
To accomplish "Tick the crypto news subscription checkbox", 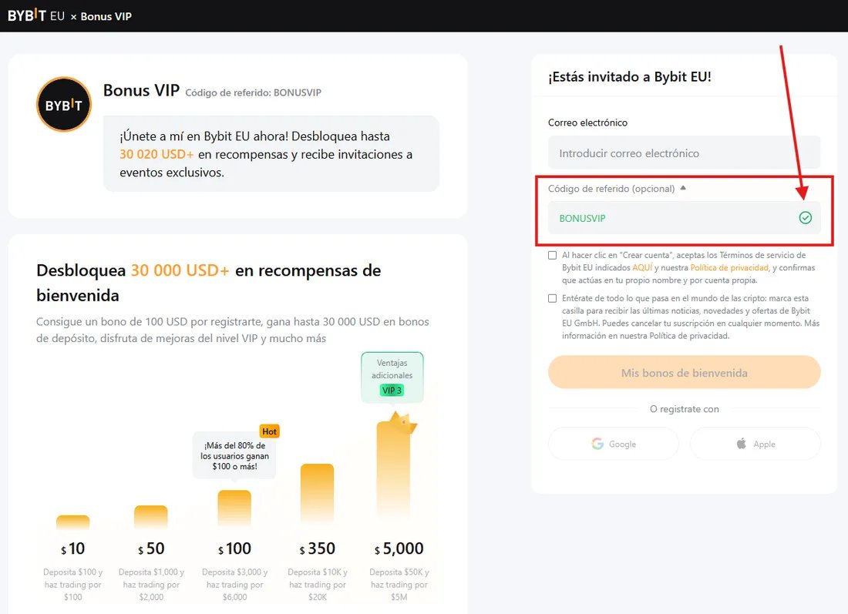I will coord(552,298).
